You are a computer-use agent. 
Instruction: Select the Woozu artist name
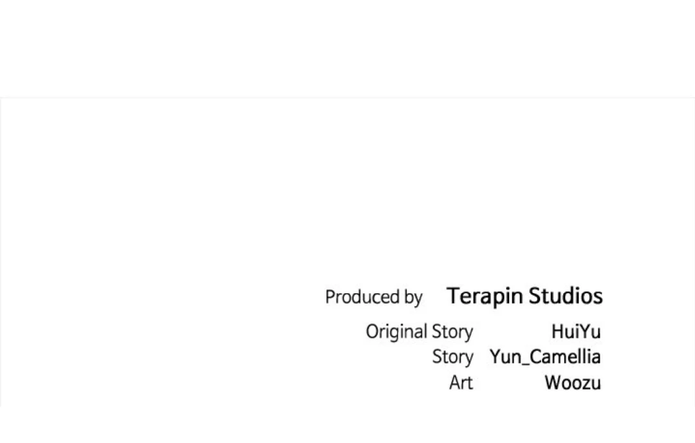572,383
